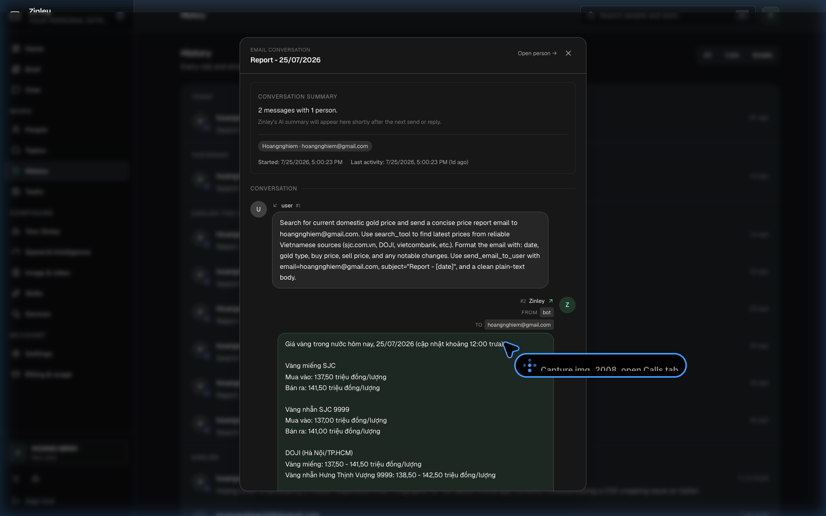Click the EMAIL CONVERSATION header label
826x516 pixels.
point(280,50)
